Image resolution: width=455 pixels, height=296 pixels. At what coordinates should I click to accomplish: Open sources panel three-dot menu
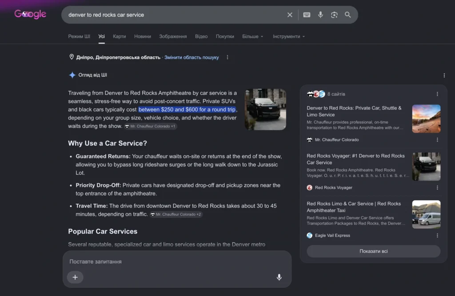[437, 94]
